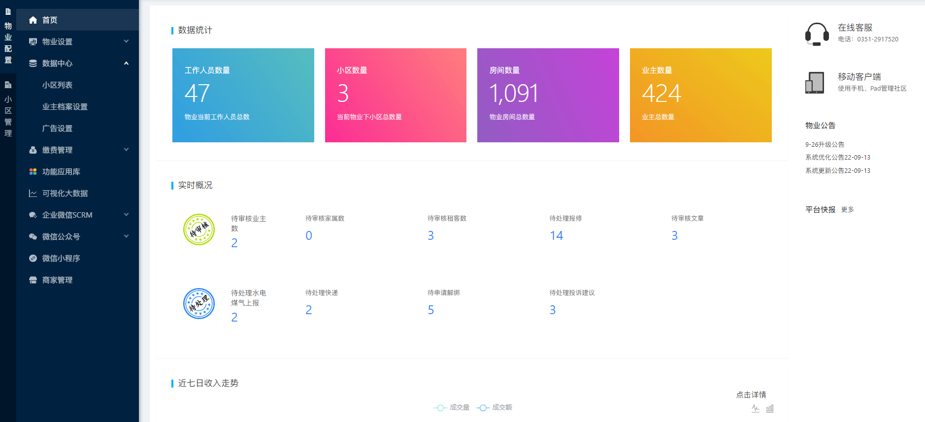Click the 功能应用库 colorful grid icon

tap(33, 172)
